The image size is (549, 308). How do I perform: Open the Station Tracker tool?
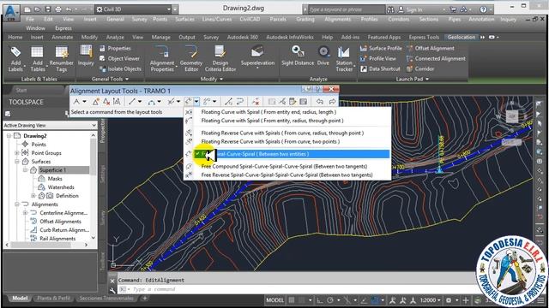pyautogui.click(x=344, y=59)
